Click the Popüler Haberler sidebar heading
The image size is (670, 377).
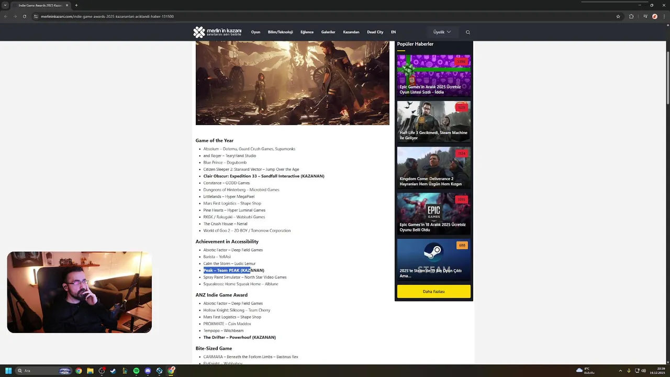[415, 44]
